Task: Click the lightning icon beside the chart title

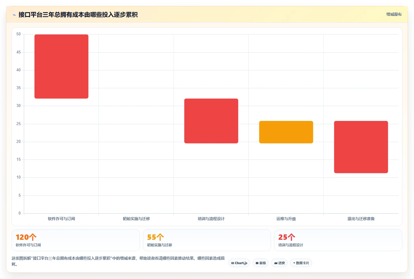Action: 14,15
